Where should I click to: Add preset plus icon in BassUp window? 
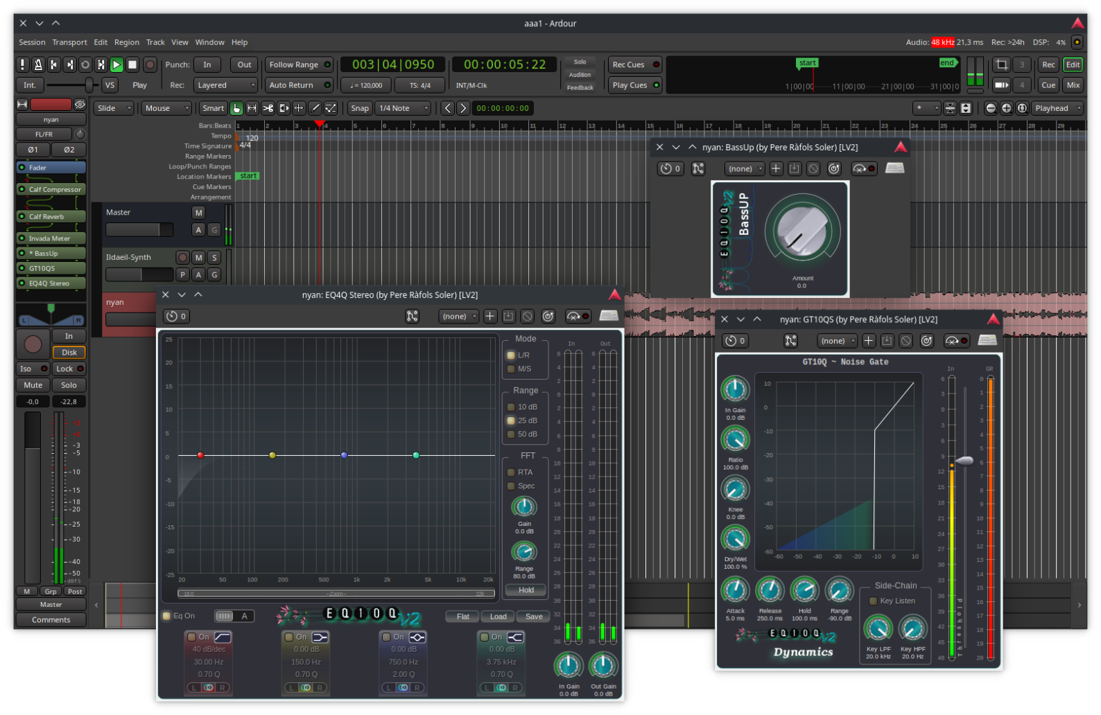click(x=776, y=168)
